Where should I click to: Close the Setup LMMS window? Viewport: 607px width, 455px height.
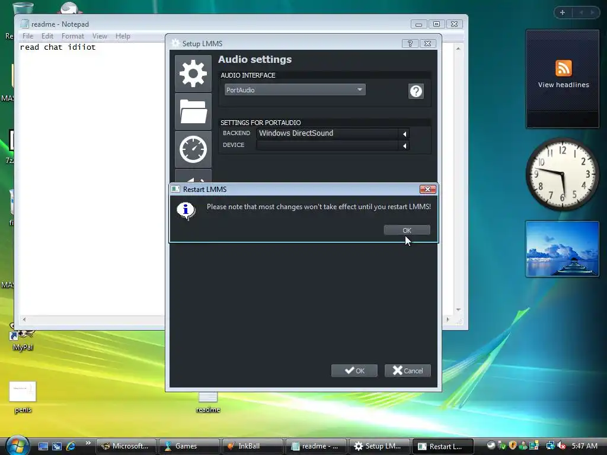tap(428, 44)
